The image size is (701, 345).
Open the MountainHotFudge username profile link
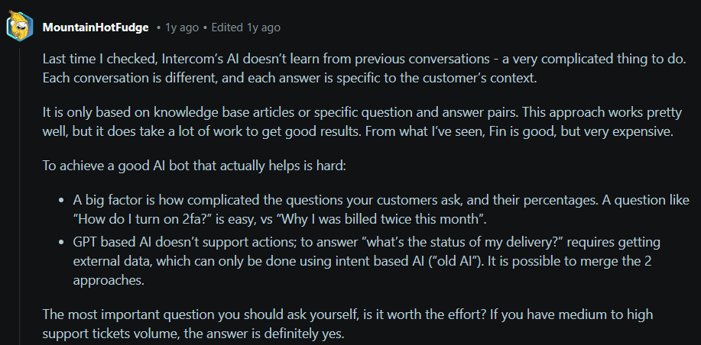click(x=96, y=27)
